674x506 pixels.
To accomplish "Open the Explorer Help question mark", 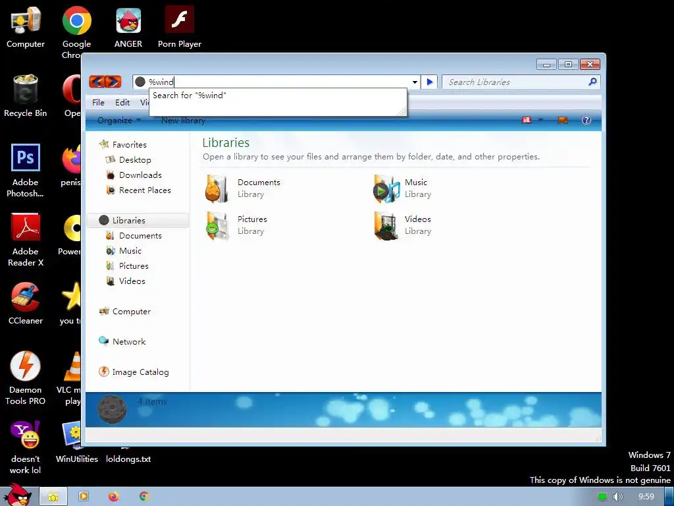I will [x=586, y=120].
